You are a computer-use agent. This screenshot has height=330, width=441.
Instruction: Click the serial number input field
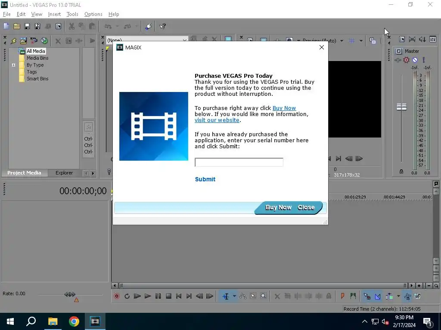[239, 162]
